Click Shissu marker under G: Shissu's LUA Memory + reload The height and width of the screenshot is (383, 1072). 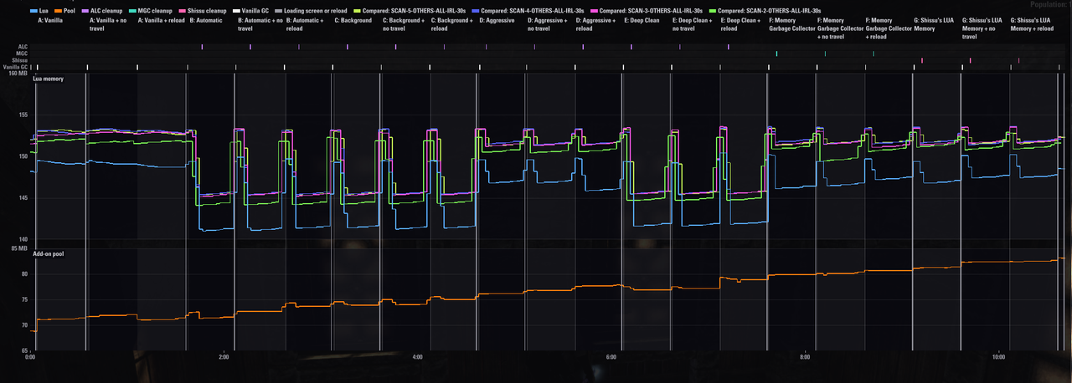coord(1018,60)
